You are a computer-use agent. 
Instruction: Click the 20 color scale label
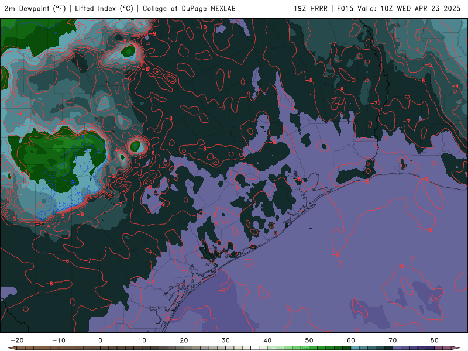pyautogui.click(x=184, y=340)
